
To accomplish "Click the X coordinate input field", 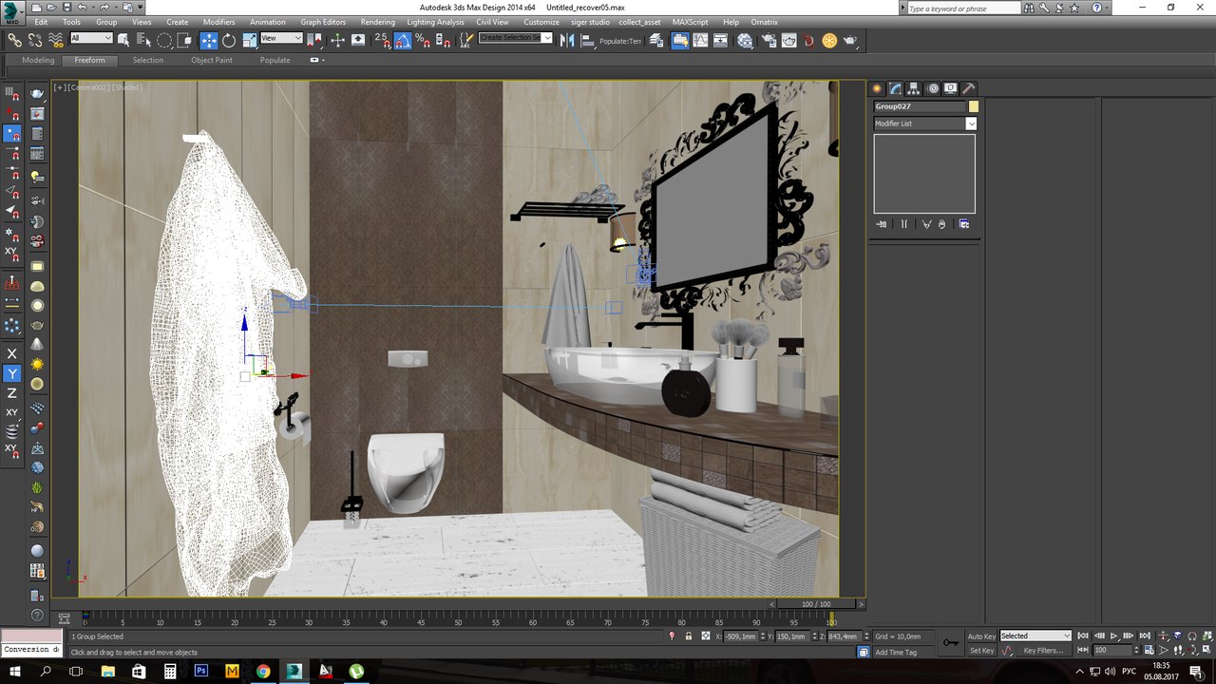I will coord(741,636).
